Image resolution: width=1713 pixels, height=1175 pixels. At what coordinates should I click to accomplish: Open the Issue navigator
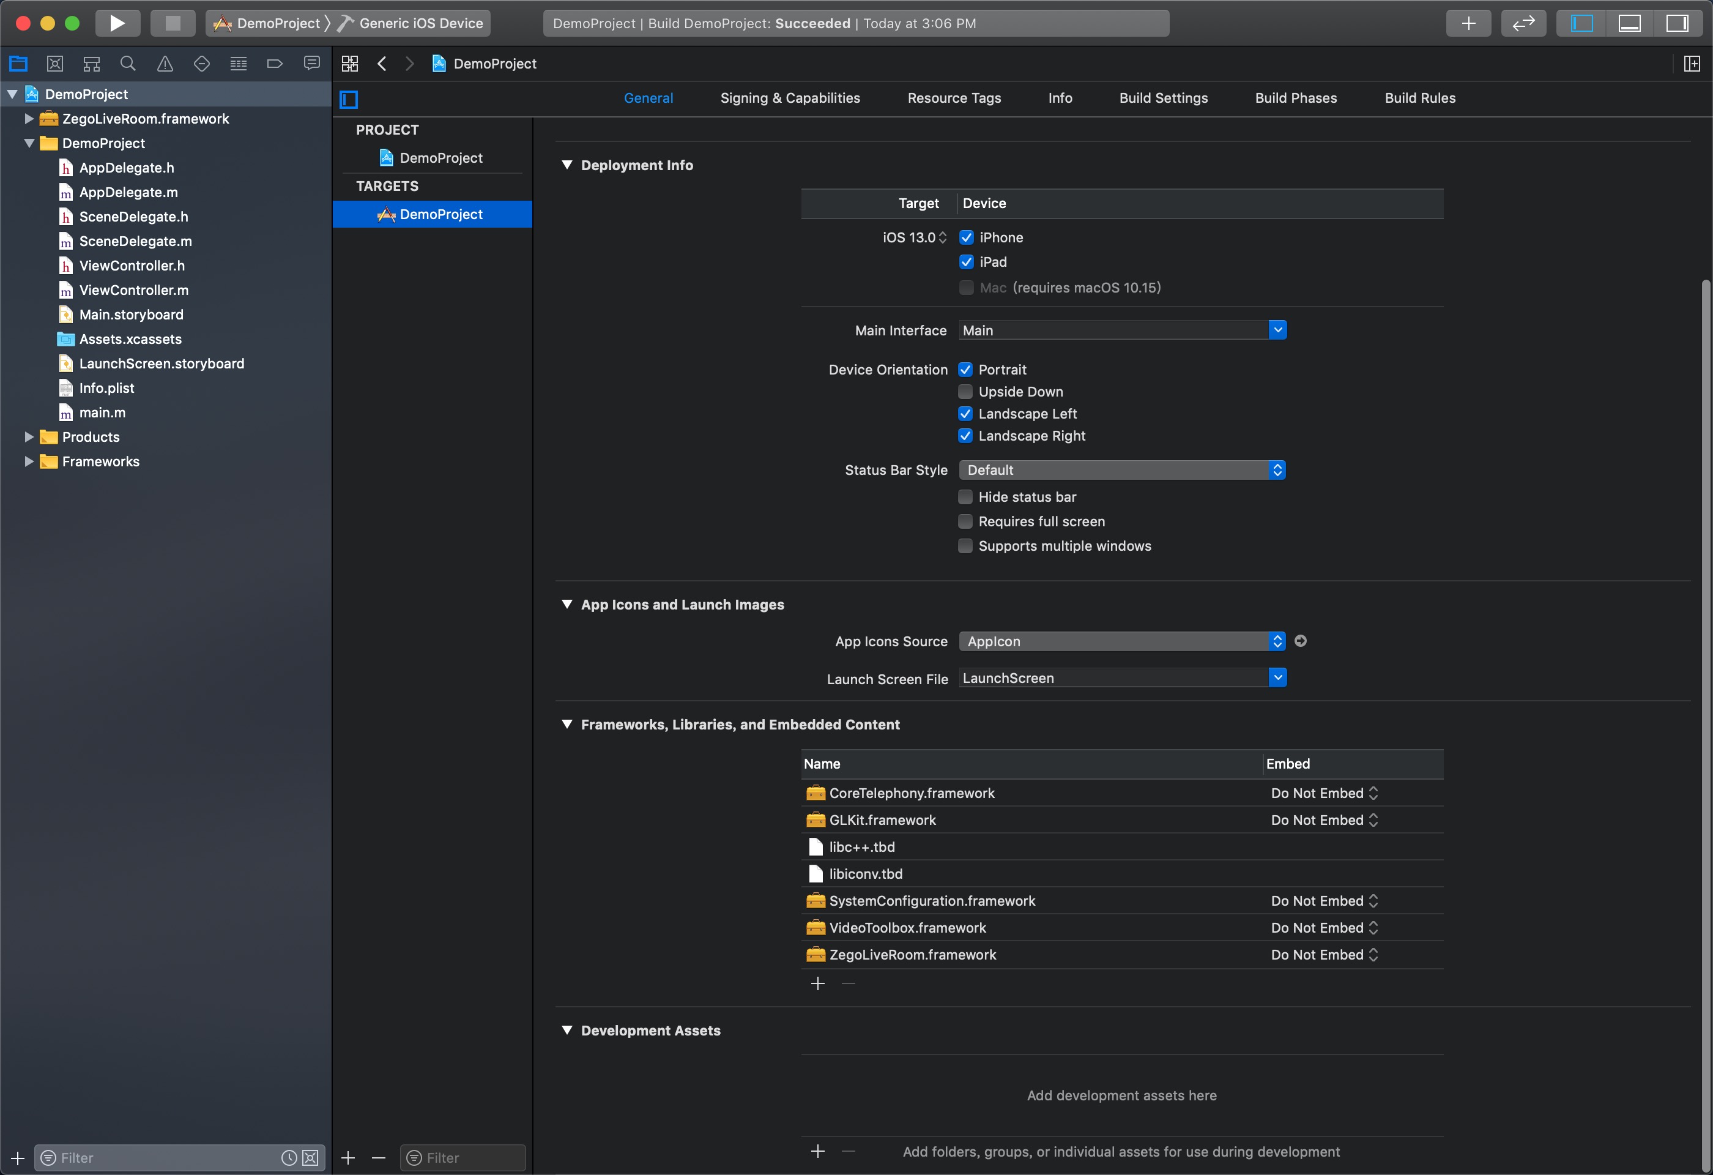(165, 64)
